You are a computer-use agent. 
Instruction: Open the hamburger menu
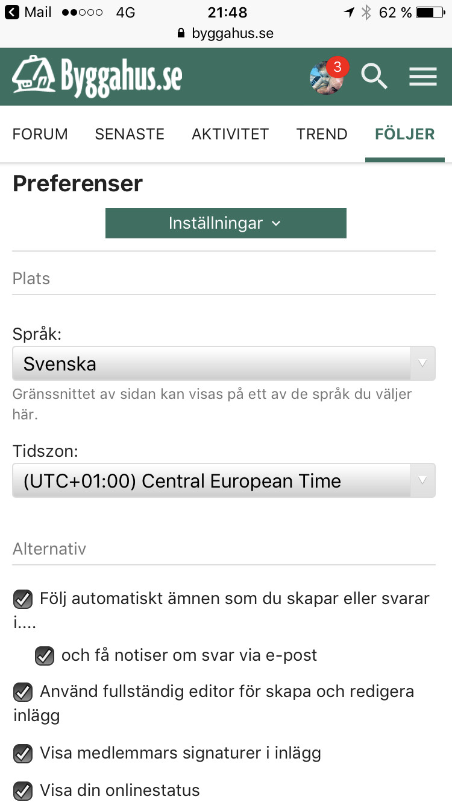tap(422, 77)
